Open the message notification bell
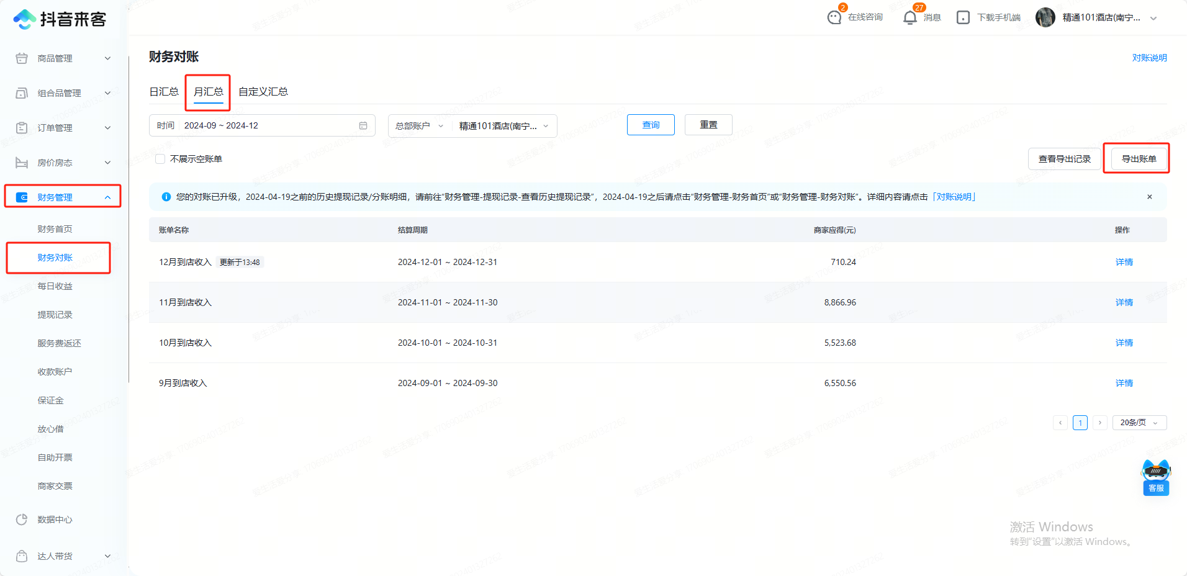 (x=910, y=17)
